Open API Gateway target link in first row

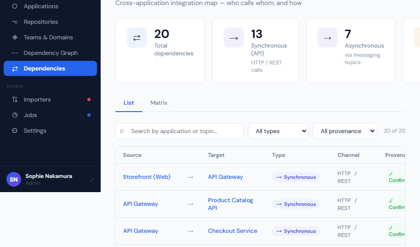coord(226,177)
